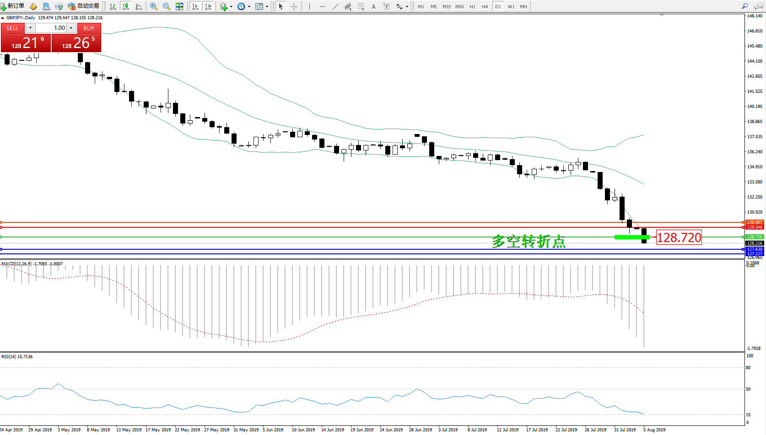
Task: Click the red BUY button
Action: tap(89, 28)
